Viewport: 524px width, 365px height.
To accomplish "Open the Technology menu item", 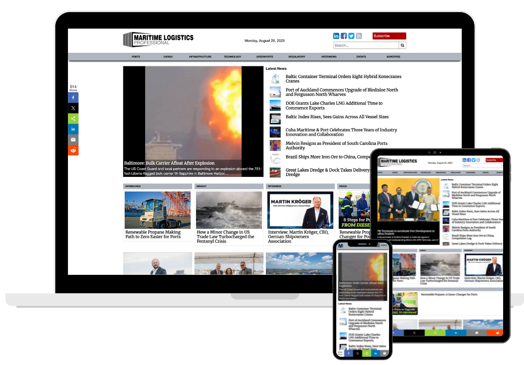I will click(232, 57).
